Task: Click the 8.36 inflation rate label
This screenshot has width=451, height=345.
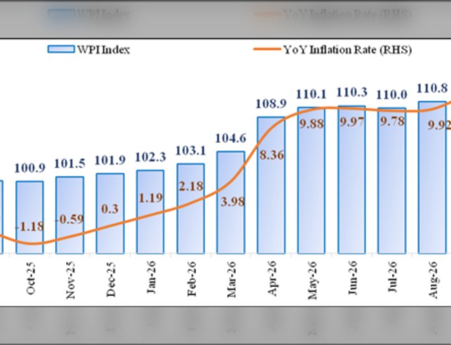Action: (x=272, y=155)
